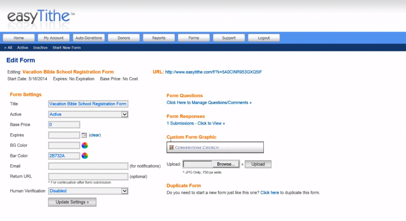This screenshot has width=406, height=221.
Task: Open the BG Color wheel picker
Action: click(84, 145)
